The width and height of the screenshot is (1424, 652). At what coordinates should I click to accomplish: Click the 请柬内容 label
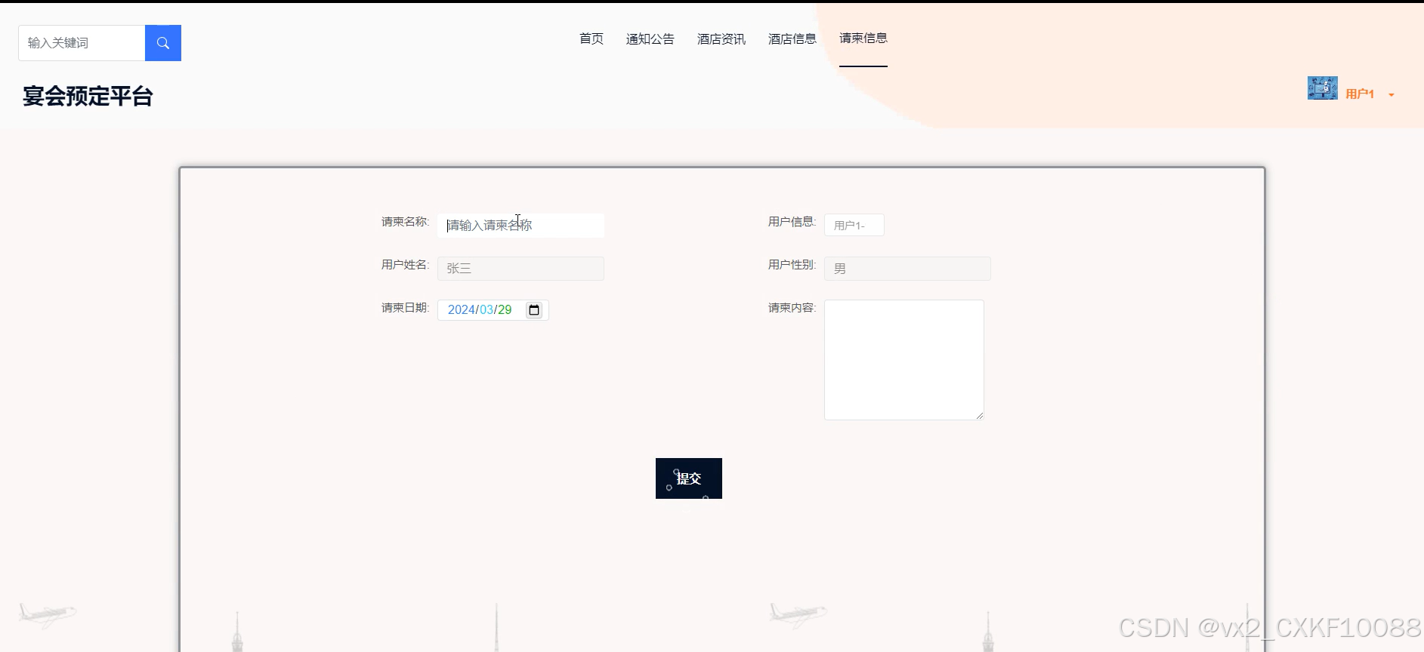792,308
